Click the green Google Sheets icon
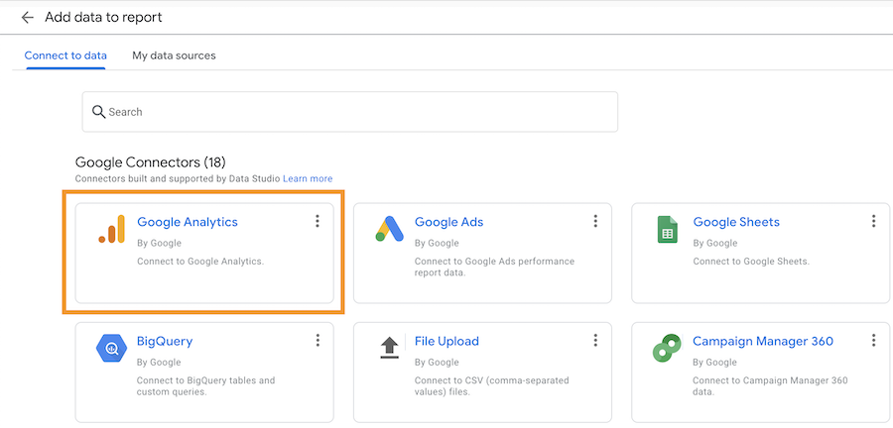Viewport: 893px width, 428px height. (667, 229)
